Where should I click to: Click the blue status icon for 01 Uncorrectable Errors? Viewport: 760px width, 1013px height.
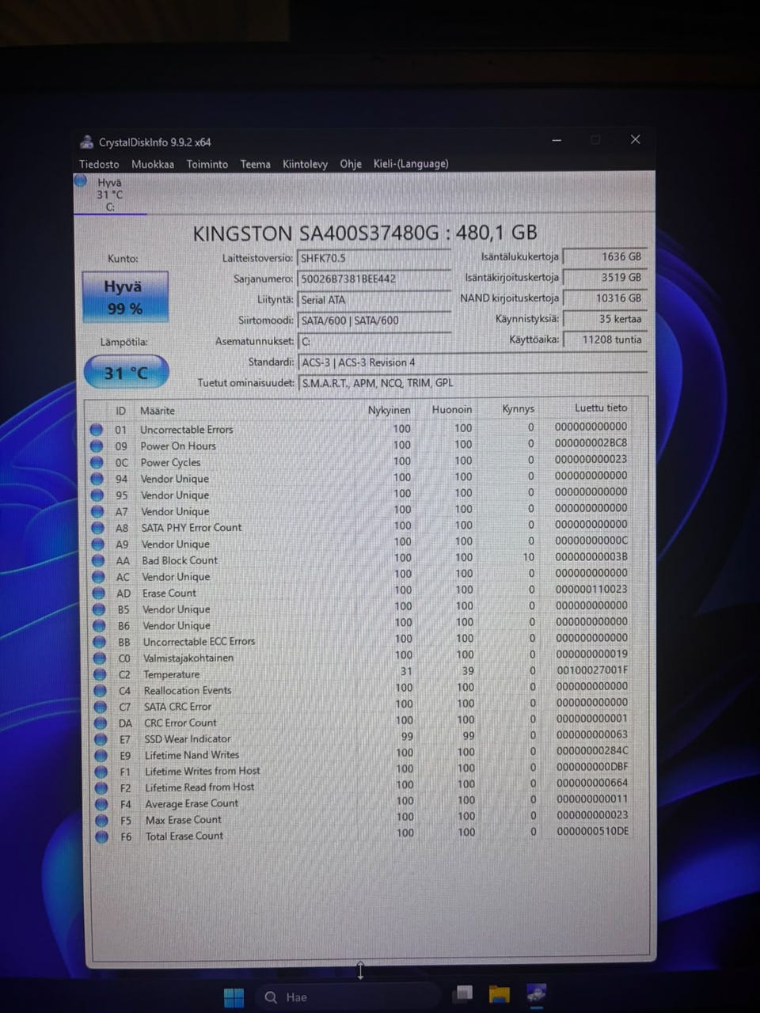point(97,430)
